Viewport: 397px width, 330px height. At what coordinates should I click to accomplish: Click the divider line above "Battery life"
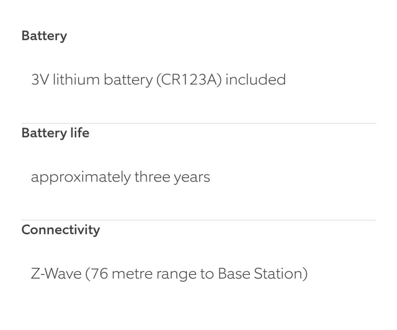198,123
